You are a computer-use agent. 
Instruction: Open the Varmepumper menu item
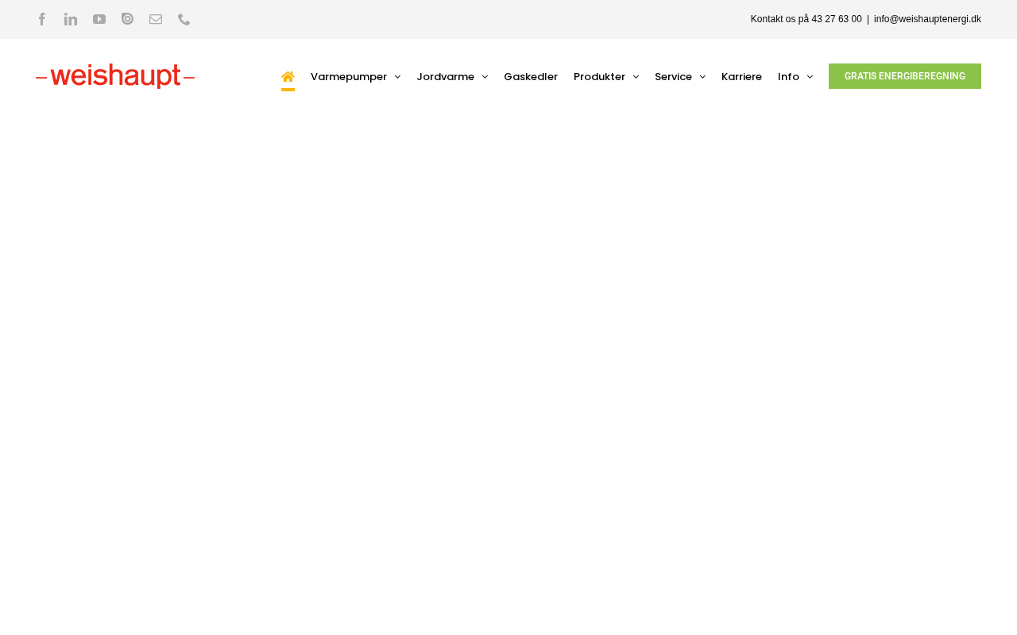(349, 77)
